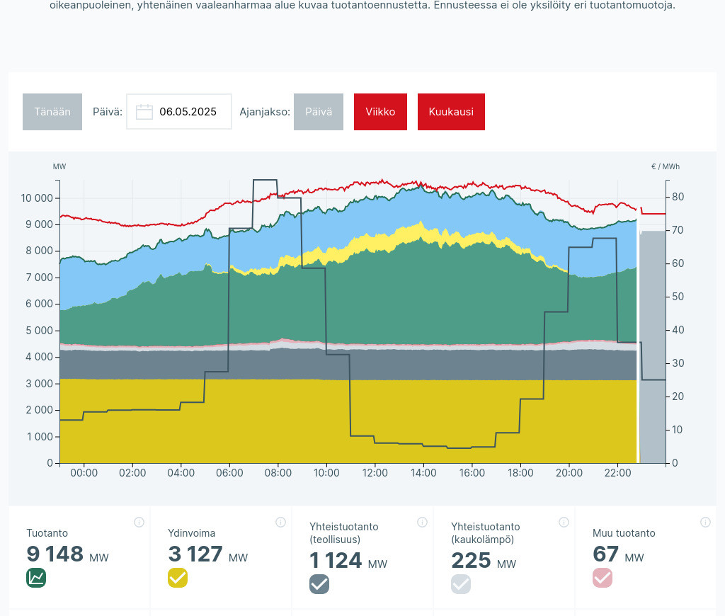
Task: Select the Päivä time period
Action: [x=319, y=112]
